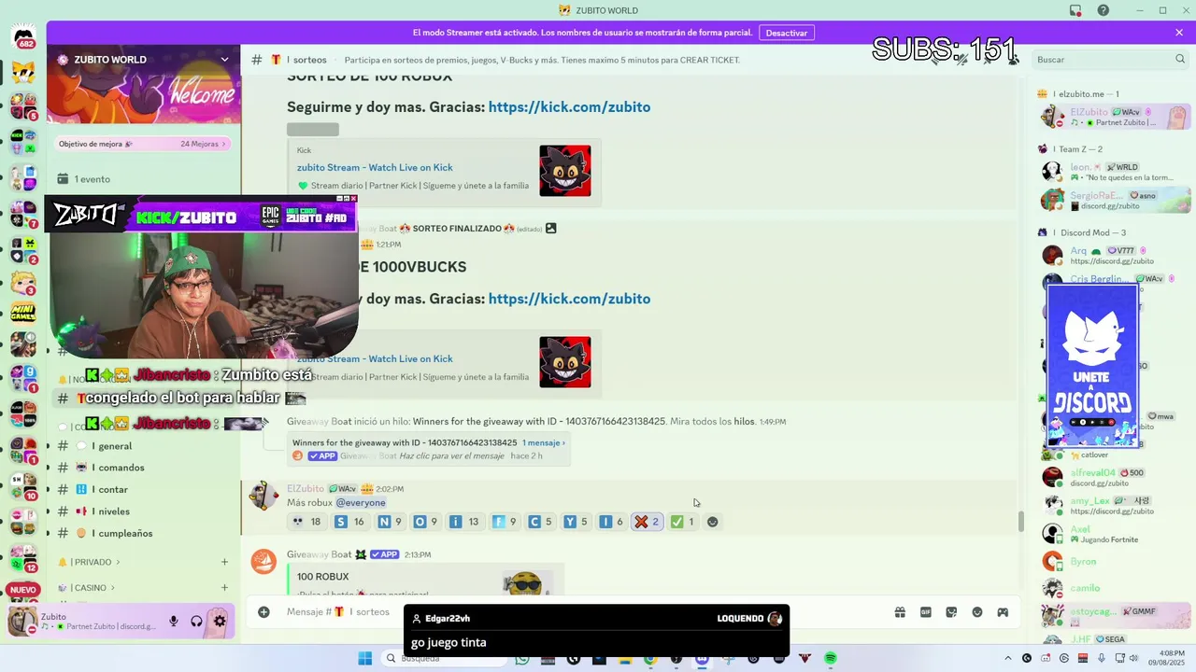
Task: Open the general channel
Action: (142, 446)
